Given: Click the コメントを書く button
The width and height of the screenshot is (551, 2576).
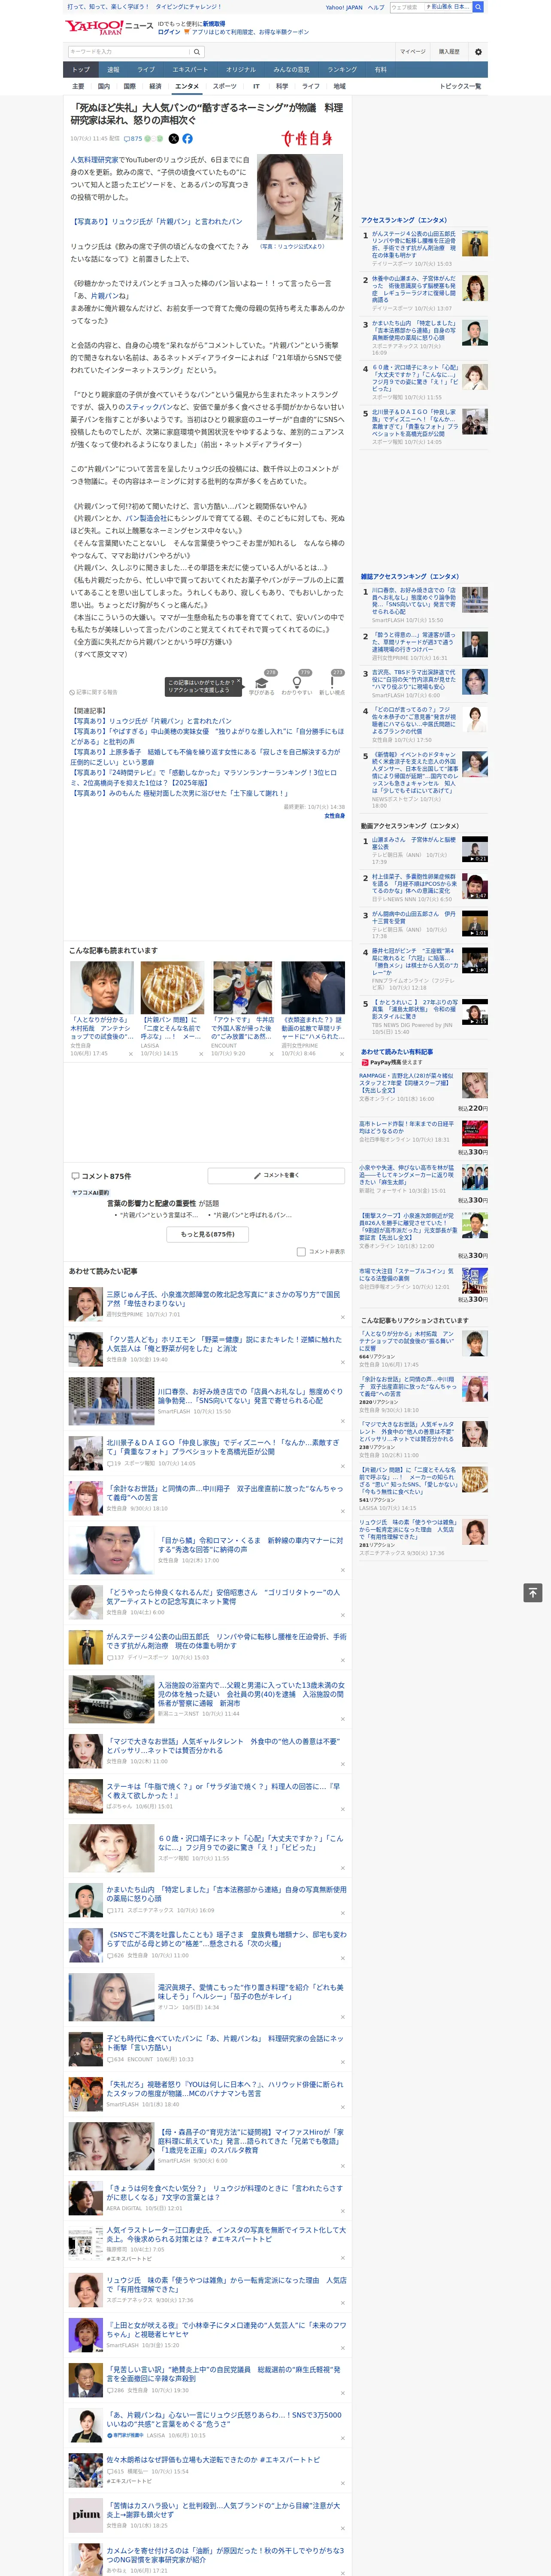Looking at the screenshot, I should [x=277, y=1175].
